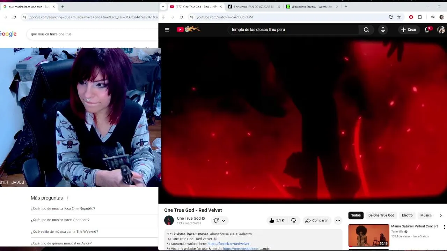Open One True God channel name

189,218
